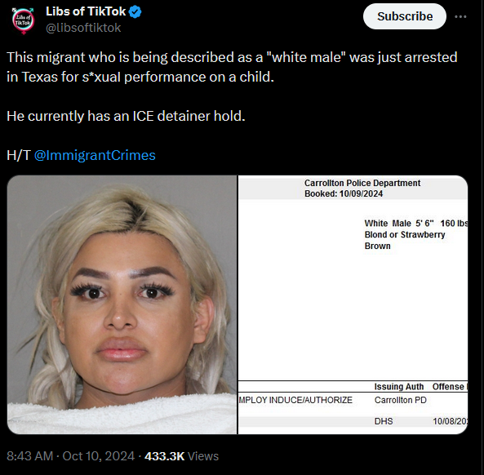This screenshot has width=484, height=475.
Task: Open the three-dot more options menu
Action: 460,16
